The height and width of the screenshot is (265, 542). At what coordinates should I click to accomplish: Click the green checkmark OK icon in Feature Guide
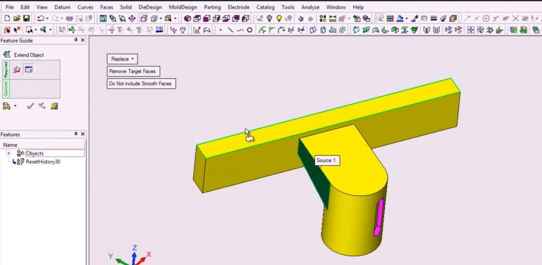tap(30, 106)
